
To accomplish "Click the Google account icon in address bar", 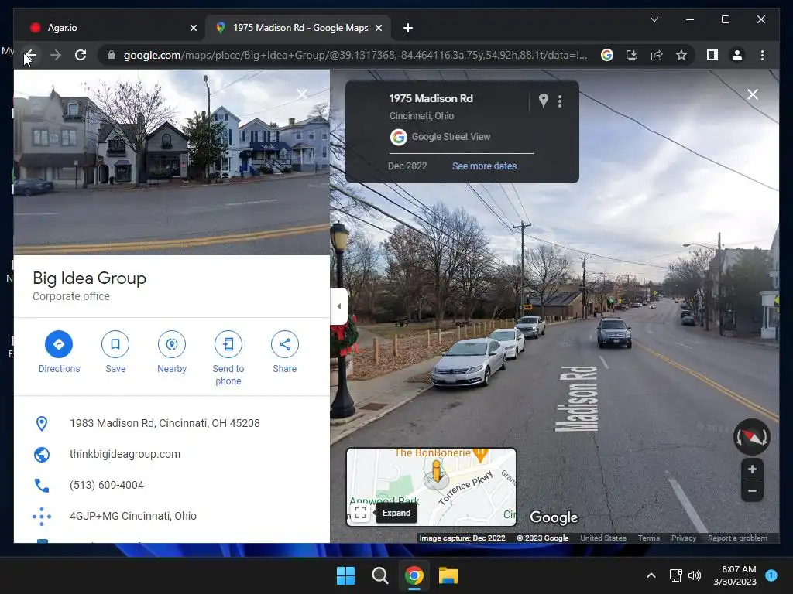I will 607,55.
